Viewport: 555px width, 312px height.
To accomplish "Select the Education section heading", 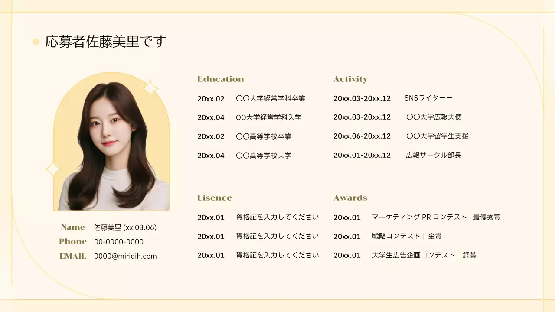I will [220, 79].
